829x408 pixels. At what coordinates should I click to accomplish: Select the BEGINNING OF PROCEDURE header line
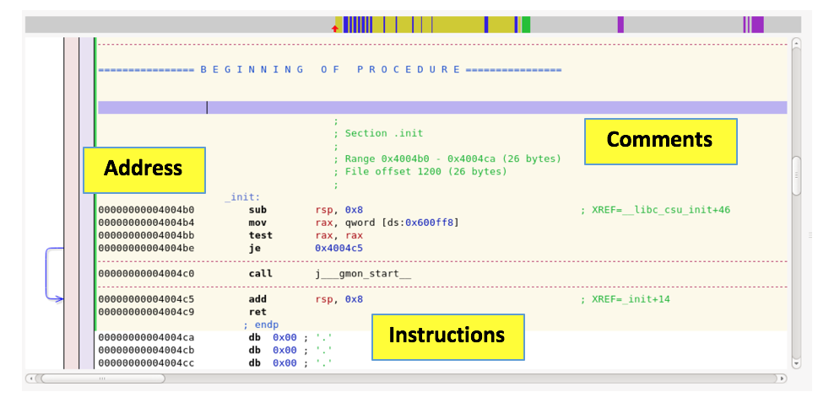tap(330, 69)
